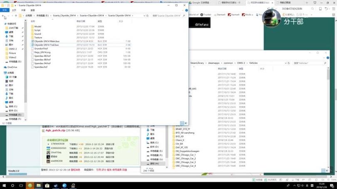
Task: Click the front window navigation pane scrollbar
Action: 25,62
